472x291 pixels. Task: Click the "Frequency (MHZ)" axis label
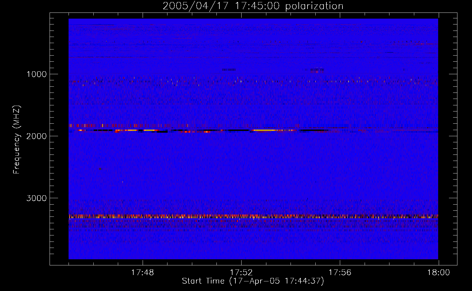coord(17,140)
